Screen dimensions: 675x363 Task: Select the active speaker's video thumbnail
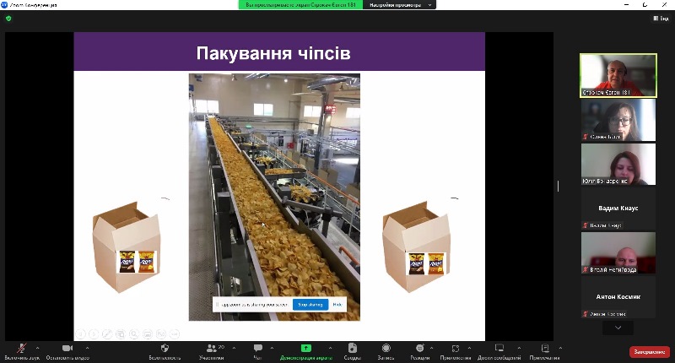618,75
